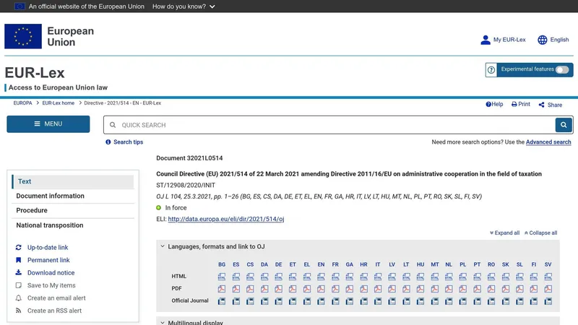This screenshot has width=578, height=325.
Task: Open My EUR-Lex account icon
Action: click(x=486, y=40)
